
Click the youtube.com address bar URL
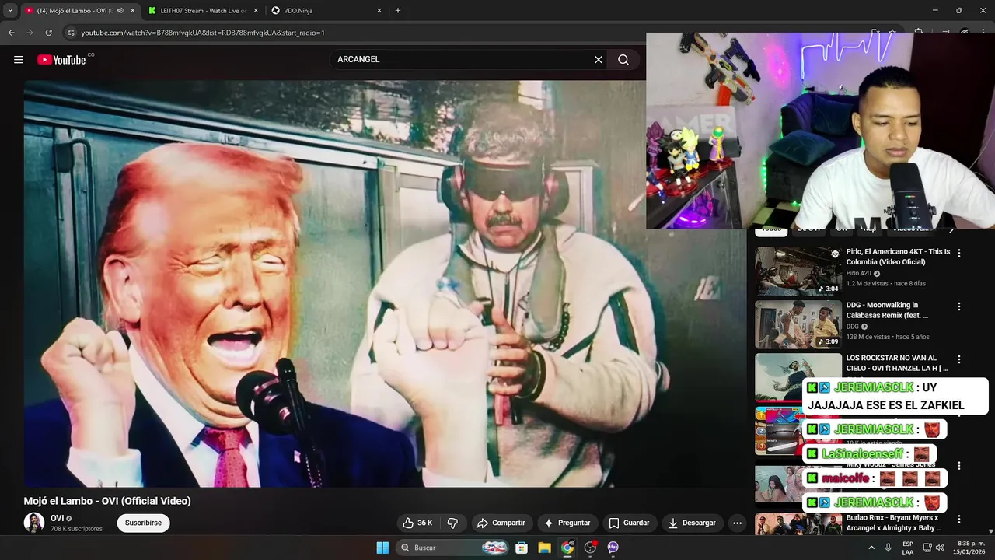(x=202, y=33)
